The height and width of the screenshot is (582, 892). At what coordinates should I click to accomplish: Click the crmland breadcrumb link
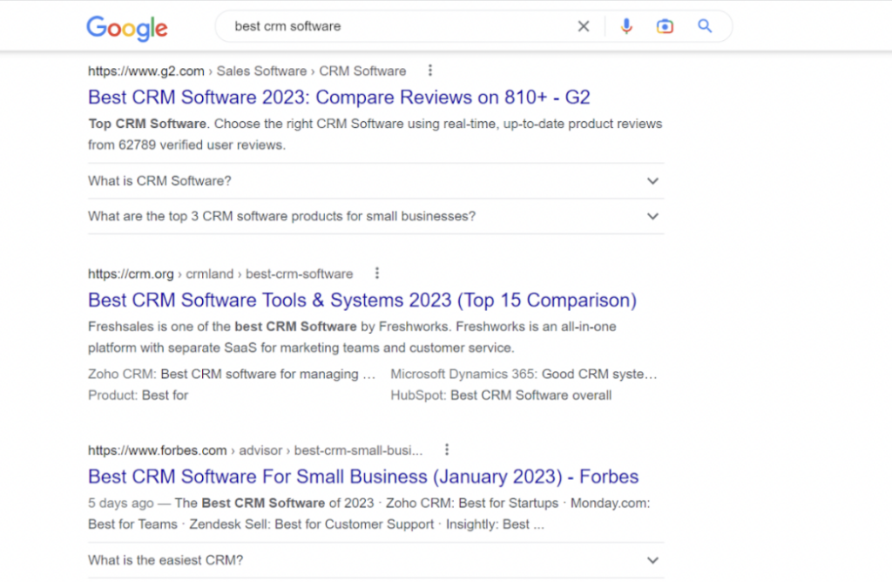click(209, 273)
